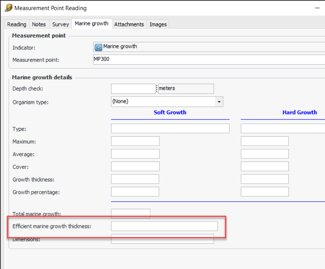
Task: Click the Soft Growth Type field
Action: tap(170, 128)
